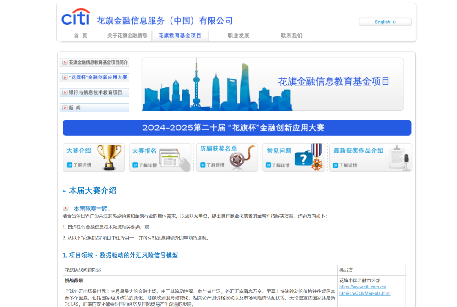
Task: Click arrow icon beside 银行与信息技术教育项目
Action: [65, 93]
